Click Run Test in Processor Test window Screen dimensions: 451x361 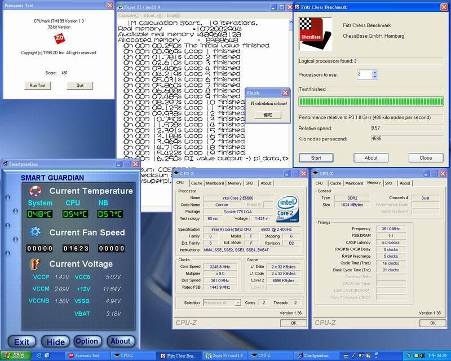[x=38, y=86]
